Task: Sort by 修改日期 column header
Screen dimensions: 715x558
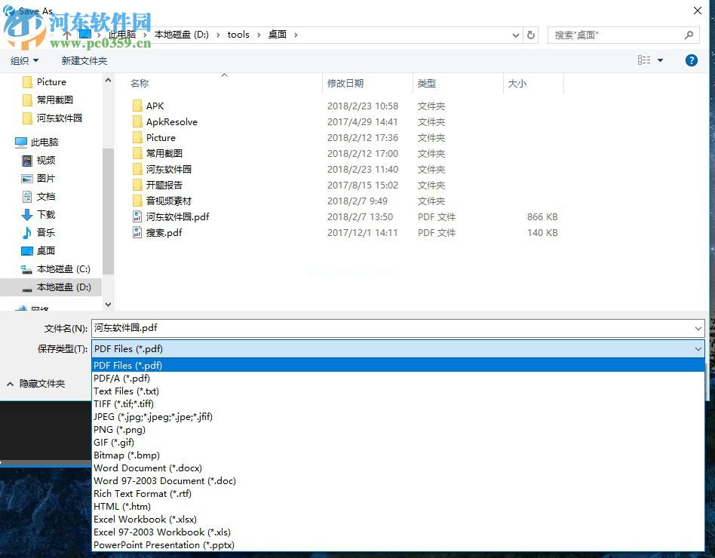Action: [x=345, y=84]
